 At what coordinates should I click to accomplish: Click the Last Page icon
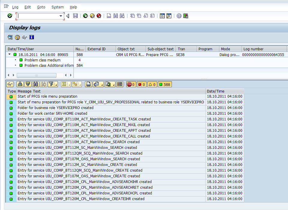tap(152, 16)
